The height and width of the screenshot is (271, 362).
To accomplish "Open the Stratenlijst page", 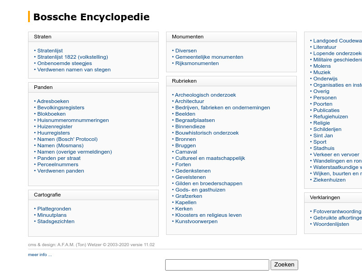I will (x=51, y=51).
